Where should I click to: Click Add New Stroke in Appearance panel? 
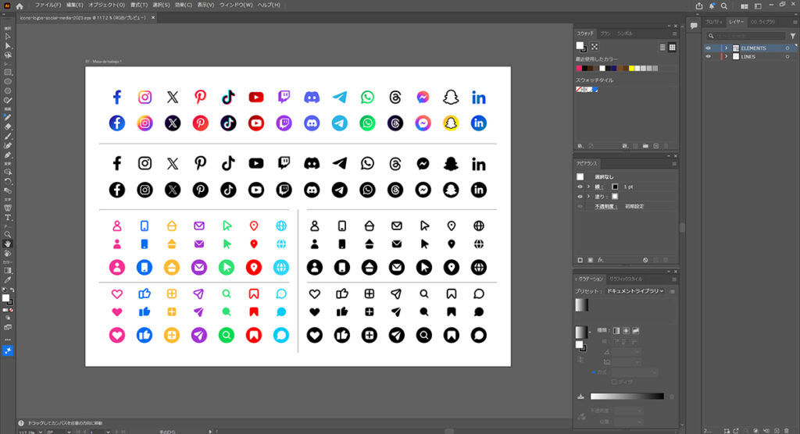pyautogui.click(x=580, y=260)
